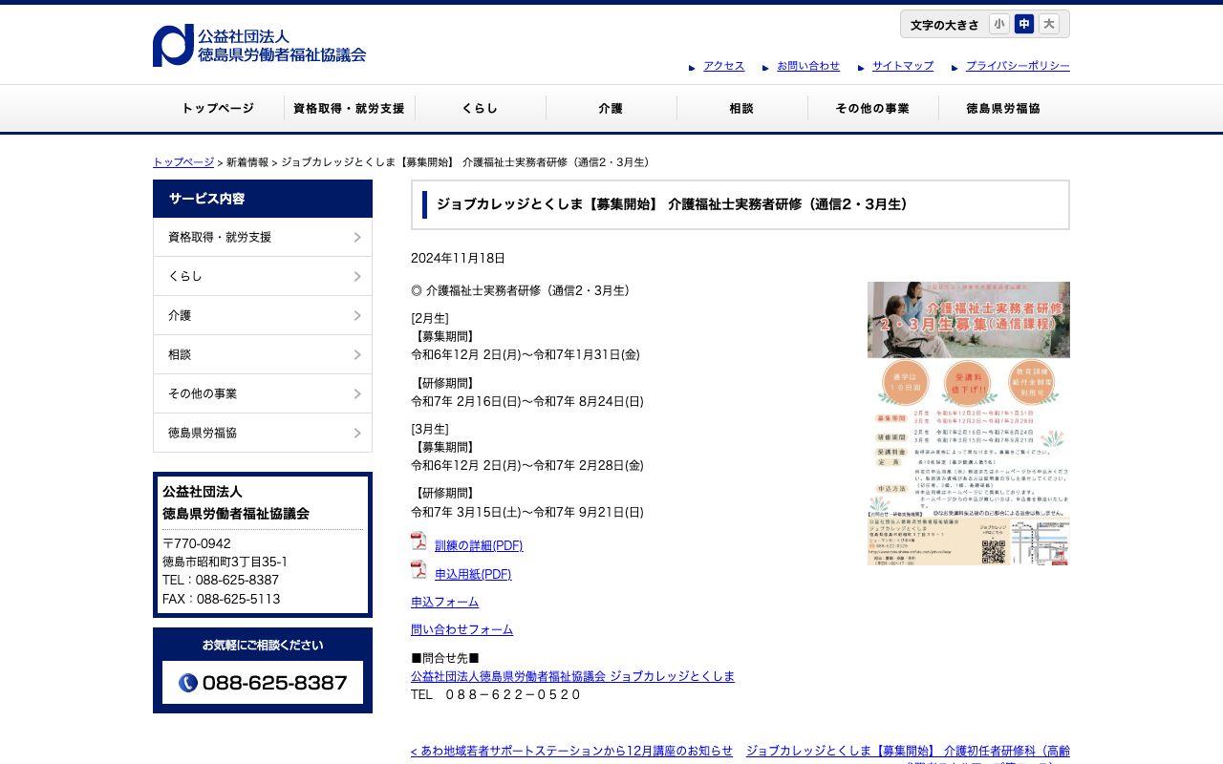1223x764 pixels.
Task: Click the PDF icon beside 訓練の詳細
Action: [x=419, y=540]
